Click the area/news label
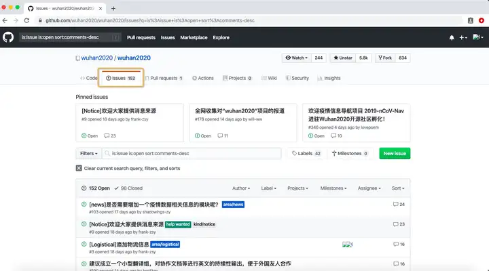 click(233, 205)
